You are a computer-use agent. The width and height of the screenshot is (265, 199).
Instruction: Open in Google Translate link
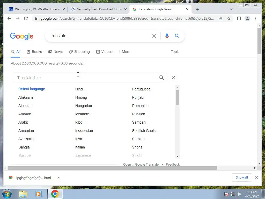(141, 164)
